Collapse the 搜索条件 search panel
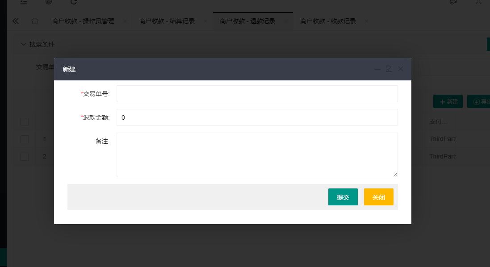Image resolution: width=490 pixels, height=267 pixels. (24, 44)
